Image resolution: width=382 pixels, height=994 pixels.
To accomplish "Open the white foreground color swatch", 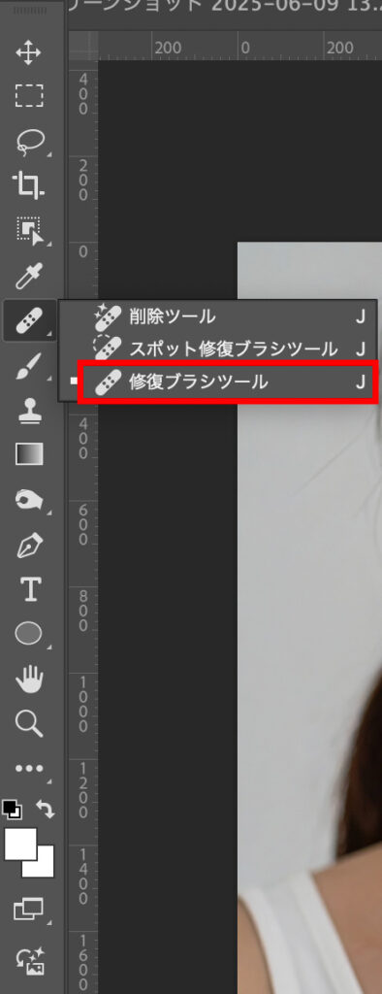I will [x=19, y=844].
